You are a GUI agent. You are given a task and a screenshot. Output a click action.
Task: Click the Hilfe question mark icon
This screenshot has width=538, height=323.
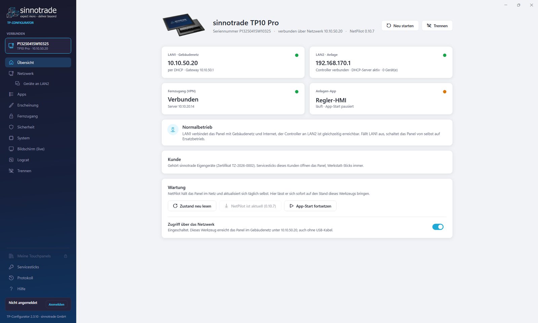(11, 289)
